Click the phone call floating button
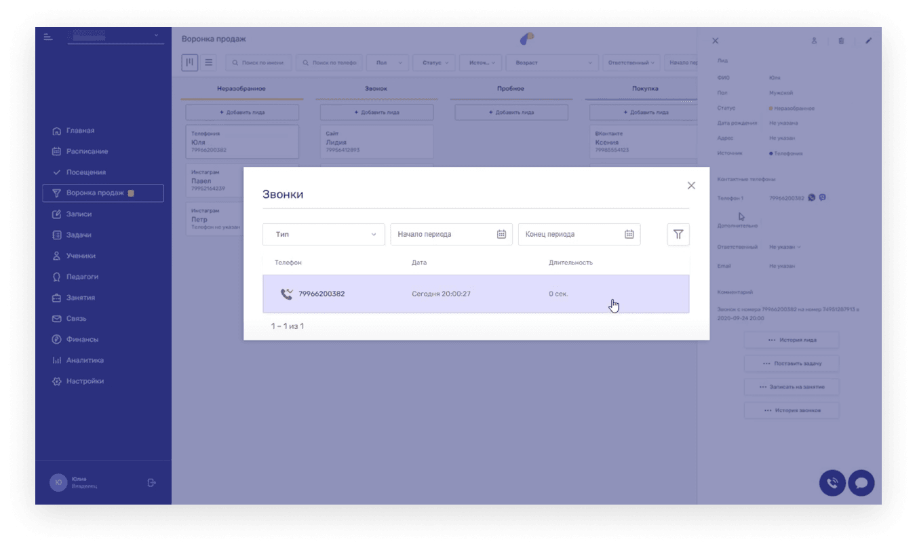 [832, 483]
